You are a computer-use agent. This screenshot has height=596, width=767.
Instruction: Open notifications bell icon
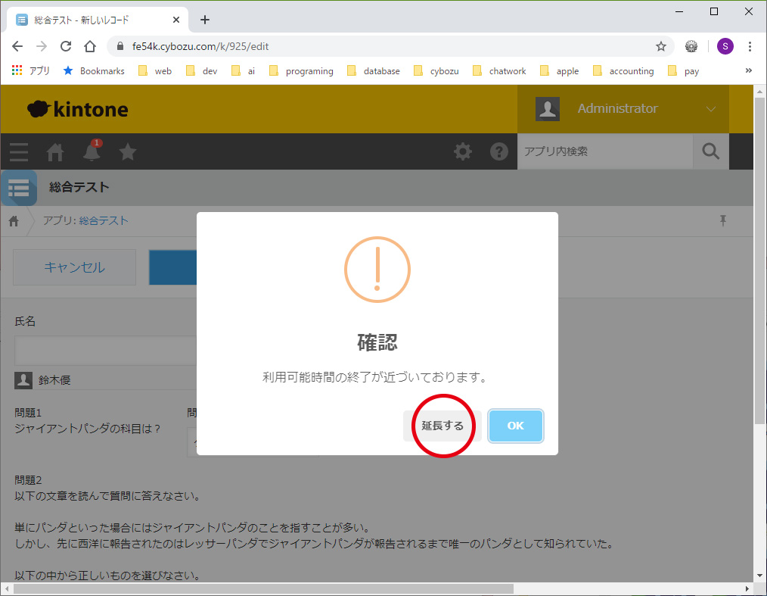pos(92,151)
